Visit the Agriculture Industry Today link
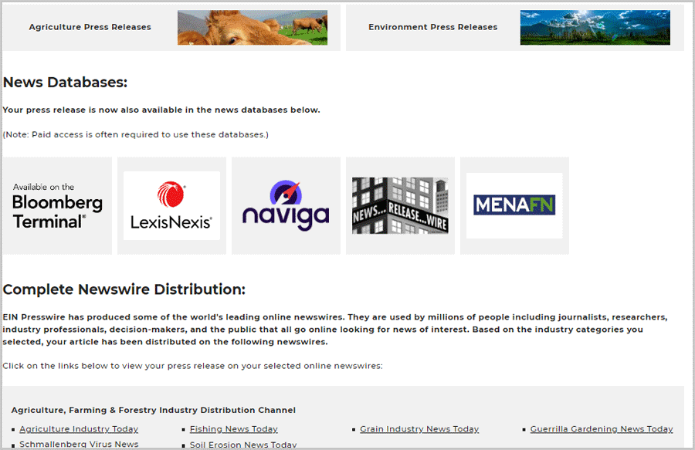 click(79, 429)
